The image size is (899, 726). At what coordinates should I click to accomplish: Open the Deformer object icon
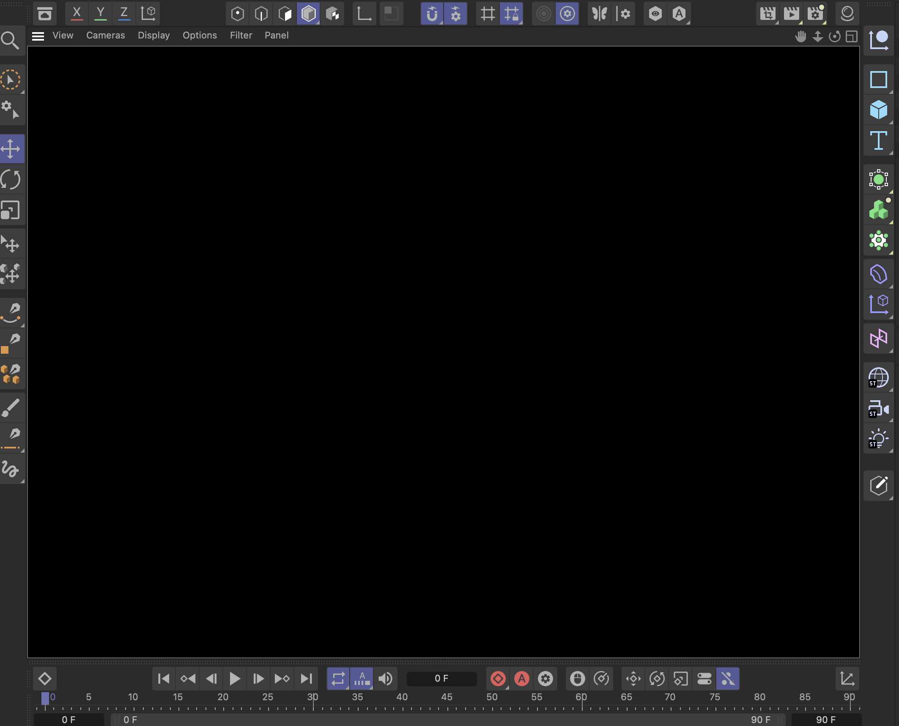point(878,274)
